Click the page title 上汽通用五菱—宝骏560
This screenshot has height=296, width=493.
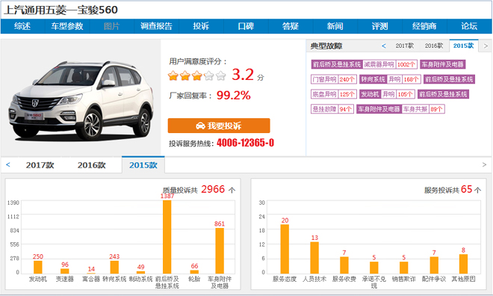tap(61, 10)
